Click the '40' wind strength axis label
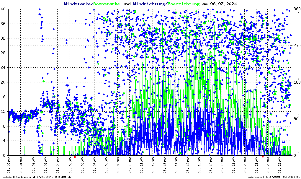The image size is (301, 179). pyautogui.click(x=3, y=9)
